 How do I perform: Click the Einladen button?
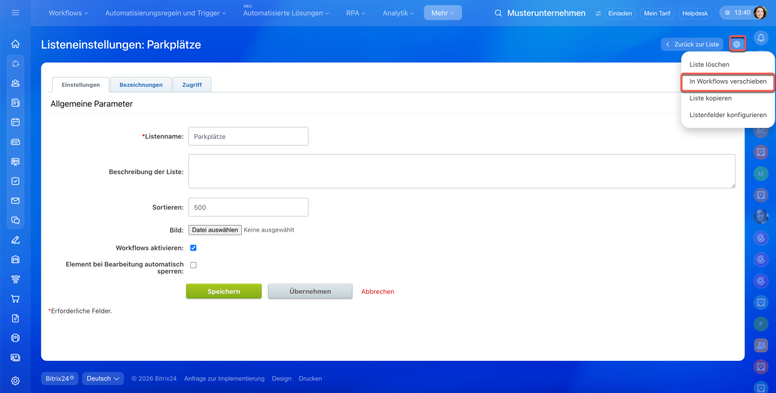click(620, 13)
